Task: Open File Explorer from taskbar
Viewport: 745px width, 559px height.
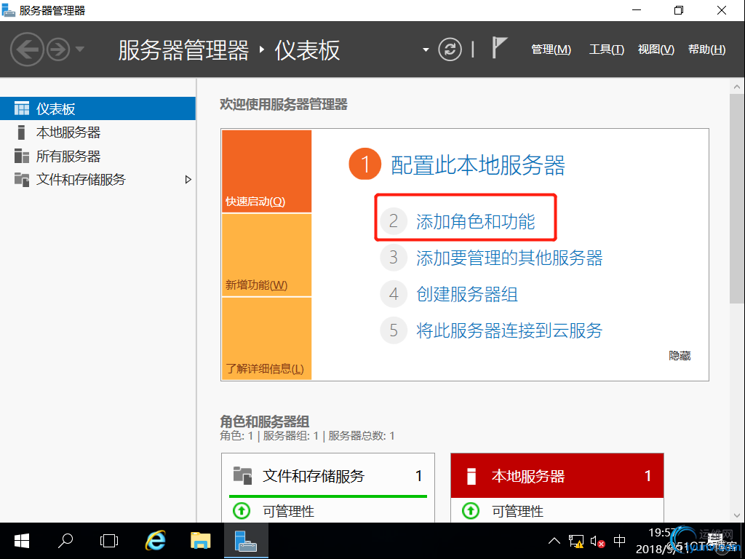Action: click(201, 541)
